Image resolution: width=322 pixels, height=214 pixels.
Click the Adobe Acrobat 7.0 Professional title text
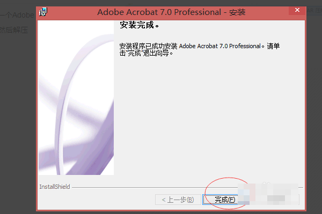(x=171, y=12)
